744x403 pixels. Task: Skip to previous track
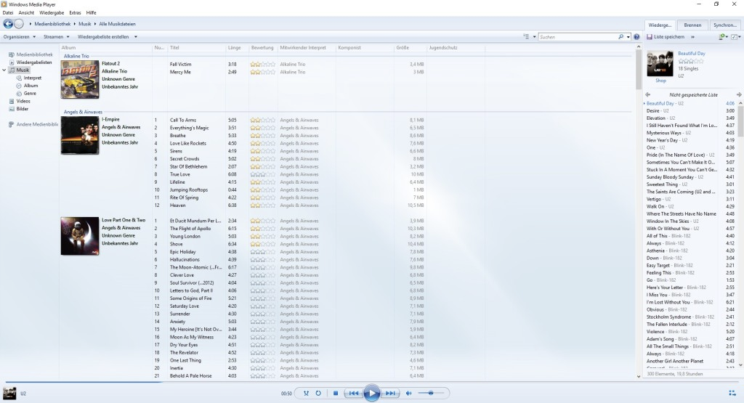[354, 393]
